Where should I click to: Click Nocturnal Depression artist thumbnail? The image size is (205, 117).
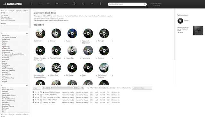pyautogui.click(x=88, y=33)
